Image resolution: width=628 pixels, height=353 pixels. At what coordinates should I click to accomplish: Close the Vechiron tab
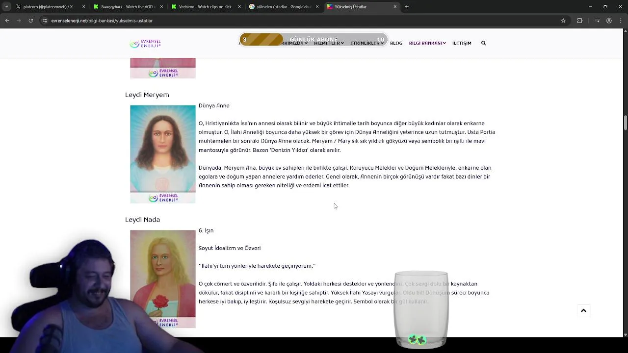[x=239, y=7]
